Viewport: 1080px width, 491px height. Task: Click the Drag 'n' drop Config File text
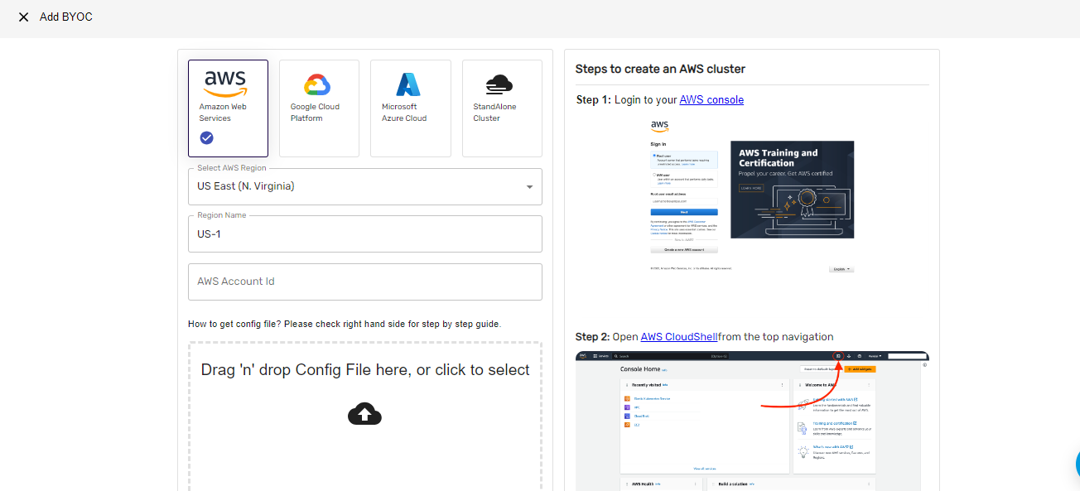[364, 370]
